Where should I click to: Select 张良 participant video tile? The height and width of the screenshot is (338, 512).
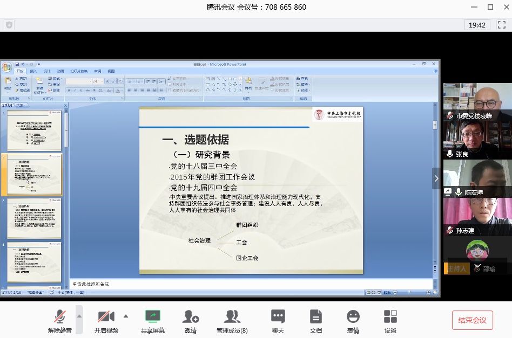tap(477, 140)
